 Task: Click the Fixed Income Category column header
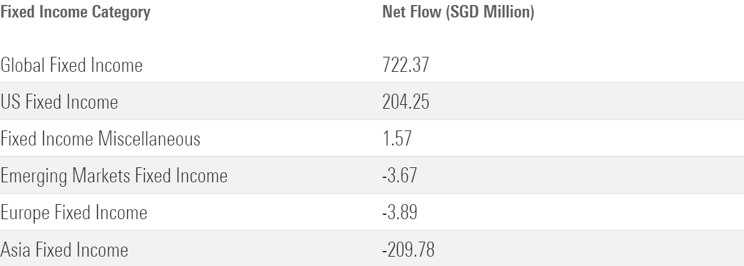(x=75, y=13)
